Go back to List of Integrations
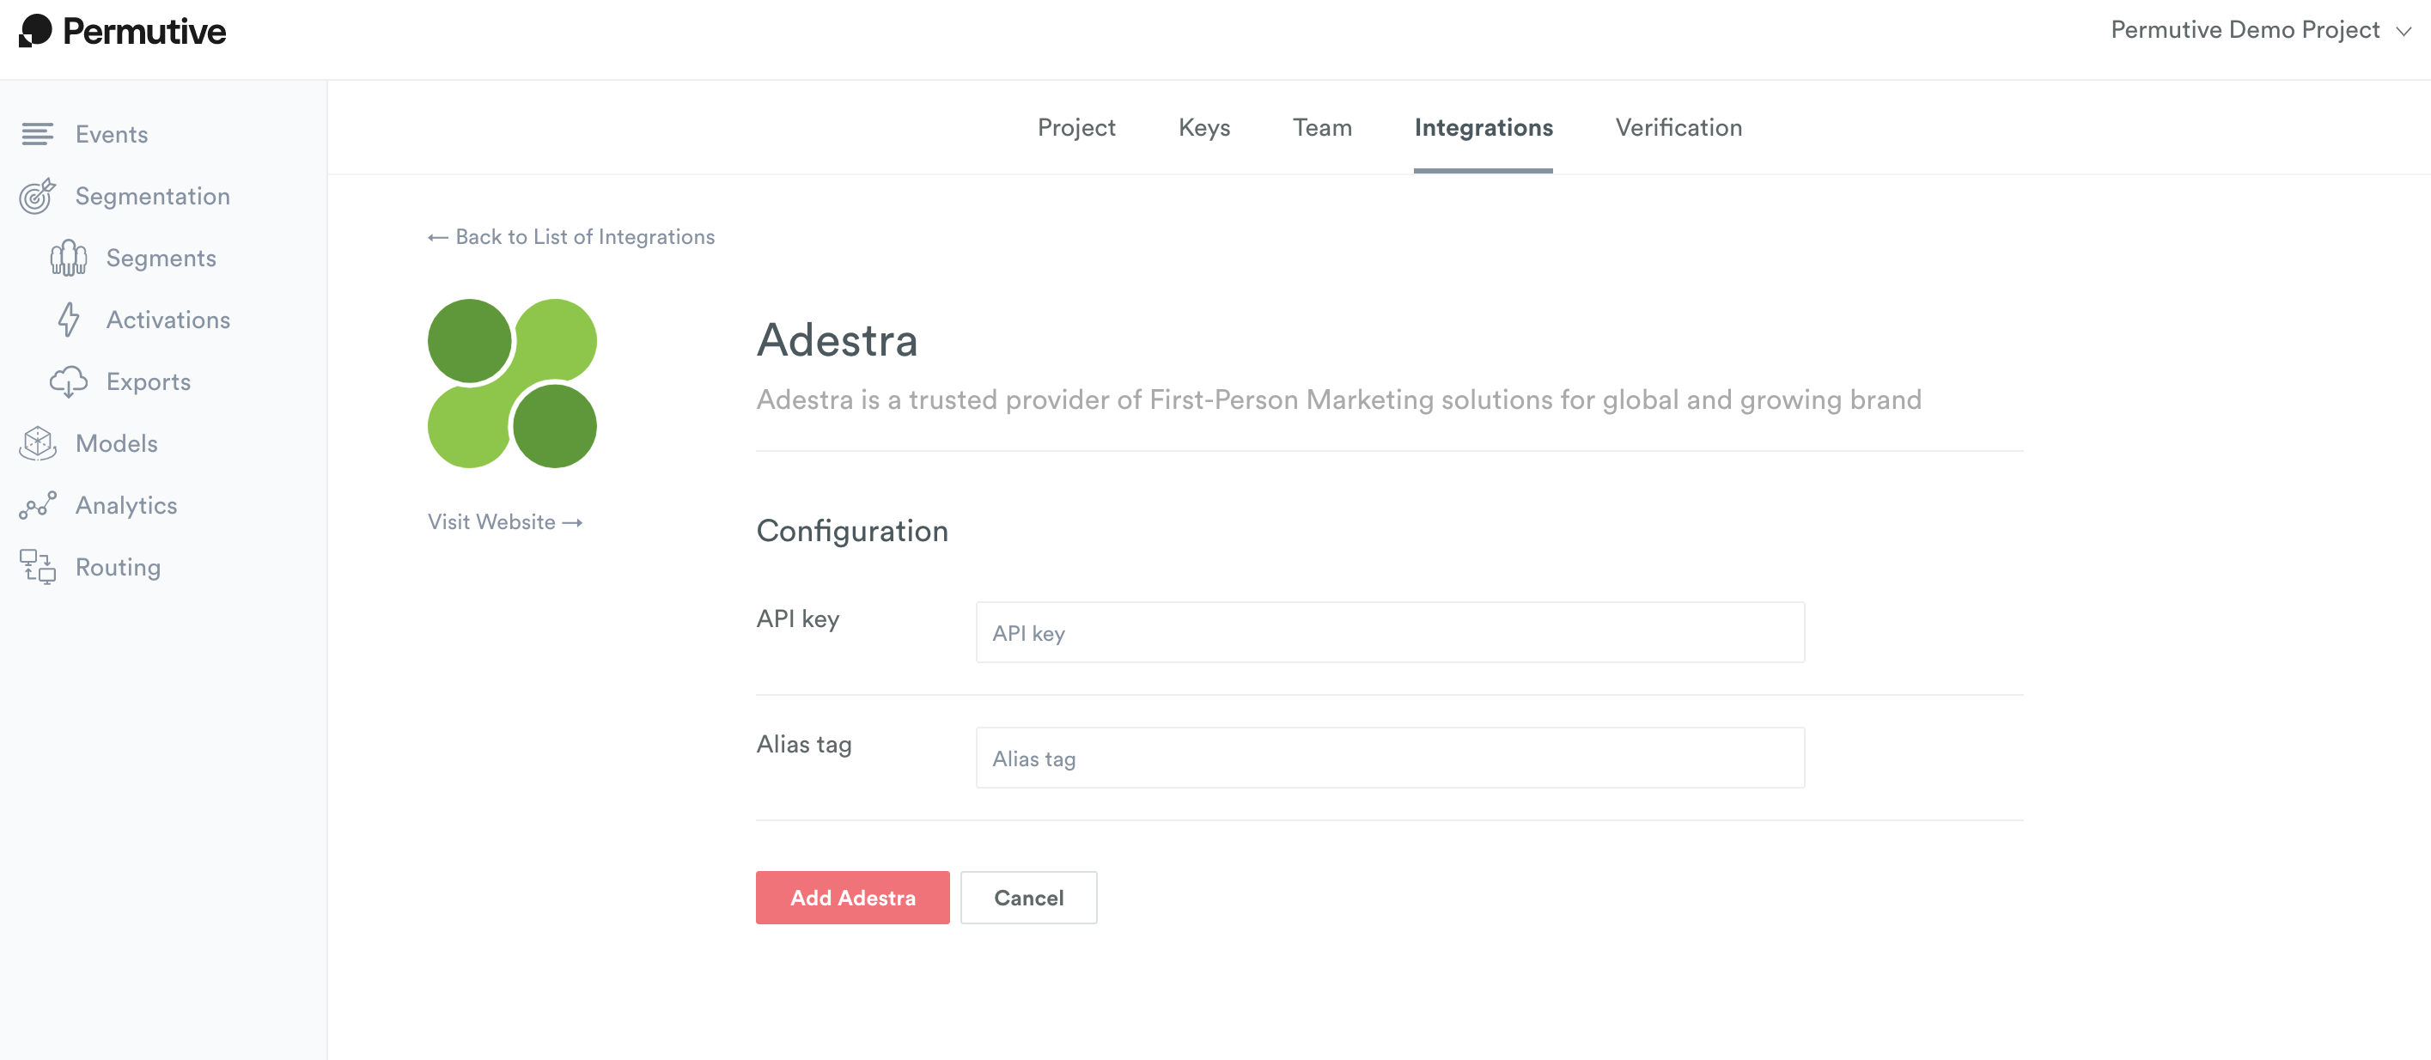The height and width of the screenshot is (1060, 2431). (571, 236)
